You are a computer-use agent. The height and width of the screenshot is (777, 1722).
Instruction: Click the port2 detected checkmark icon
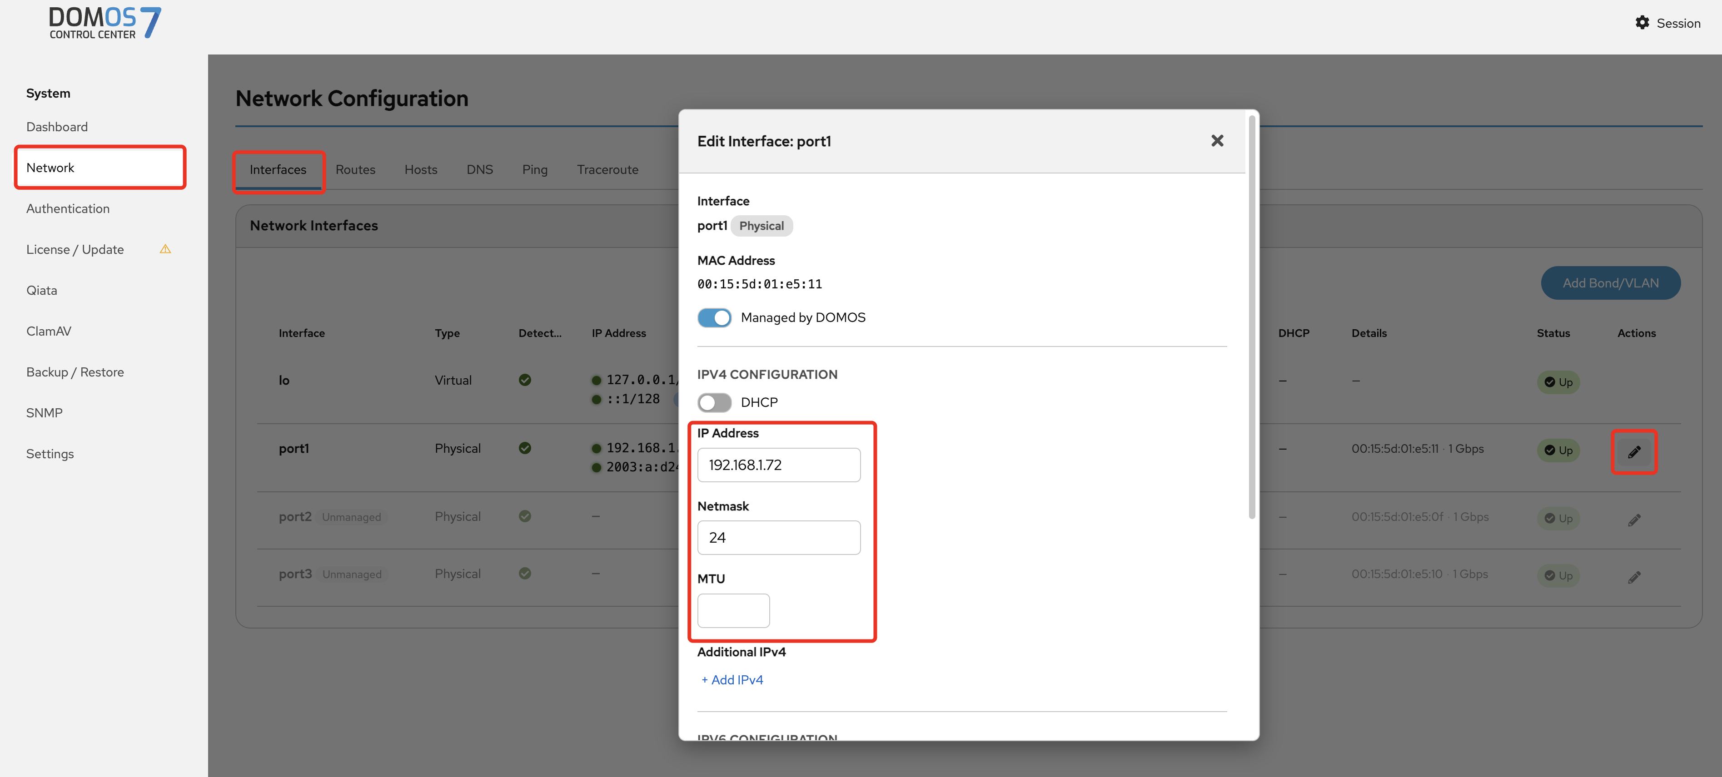tap(525, 516)
